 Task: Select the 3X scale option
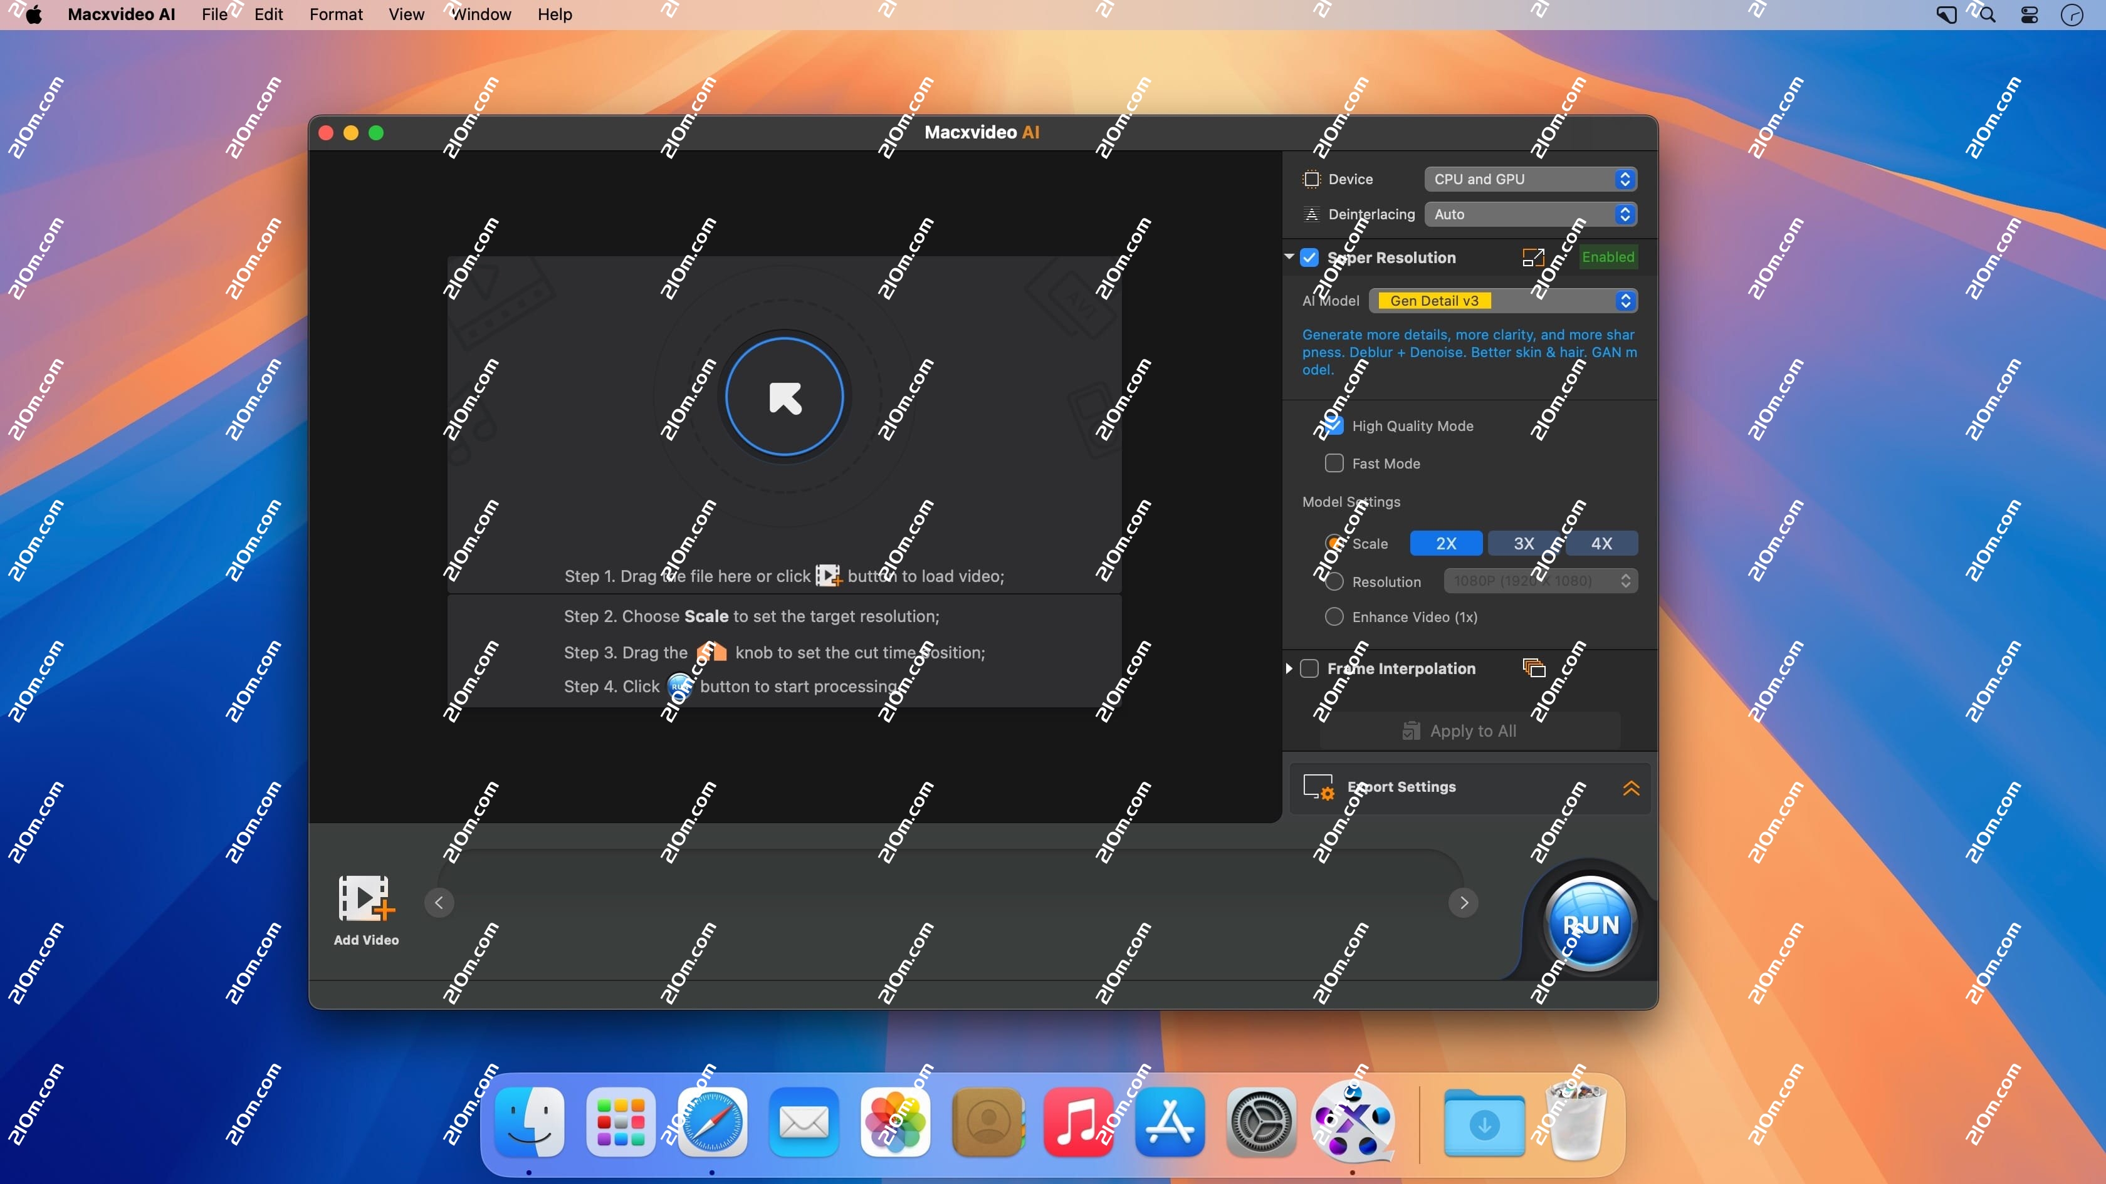pyautogui.click(x=1522, y=543)
